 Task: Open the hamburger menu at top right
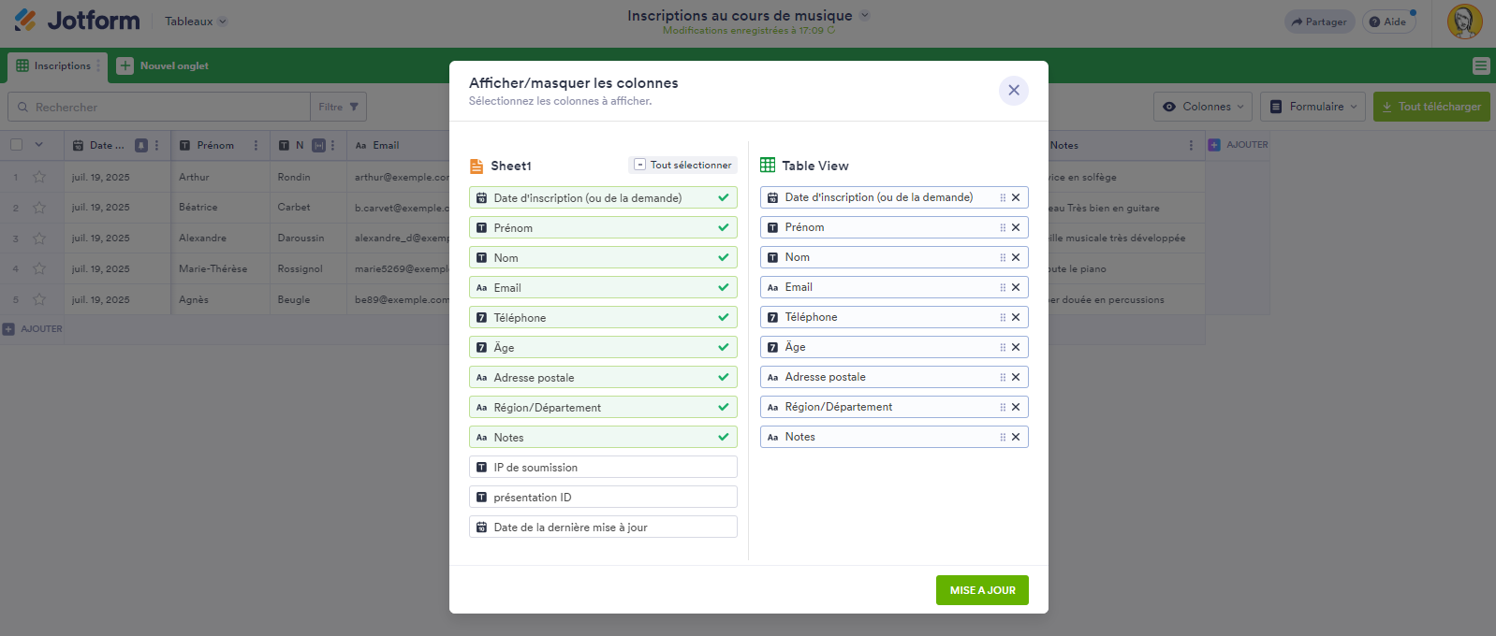click(x=1481, y=65)
